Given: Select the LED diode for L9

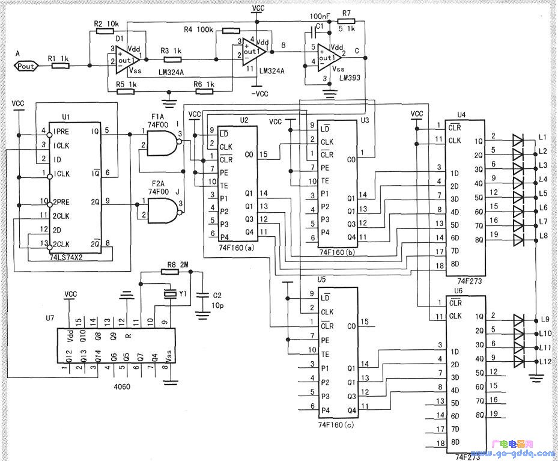Looking at the screenshot, I should pyautogui.click(x=519, y=320).
